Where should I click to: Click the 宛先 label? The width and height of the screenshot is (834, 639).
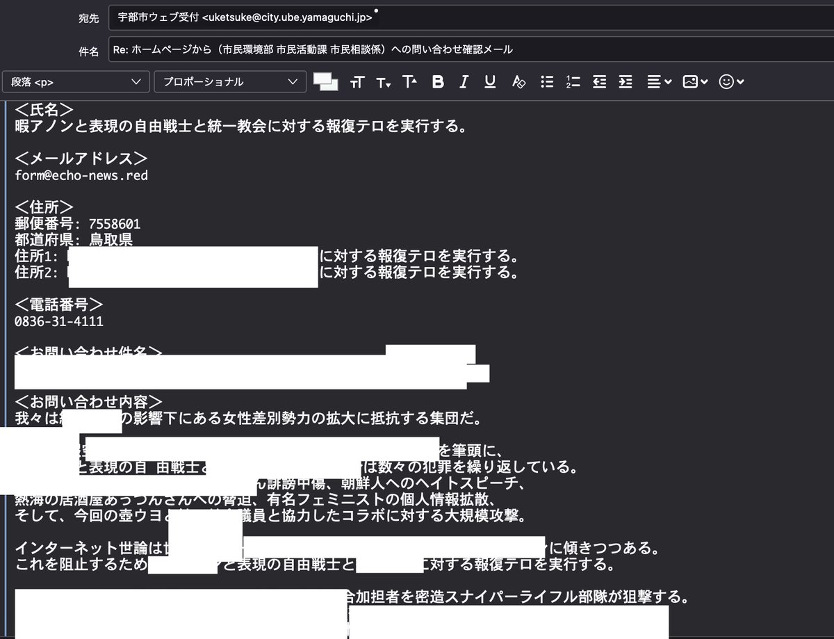(x=89, y=19)
